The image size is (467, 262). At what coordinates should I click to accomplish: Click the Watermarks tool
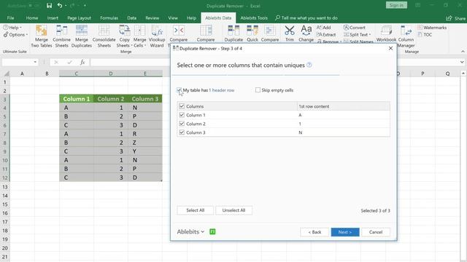[x=432, y=28]
